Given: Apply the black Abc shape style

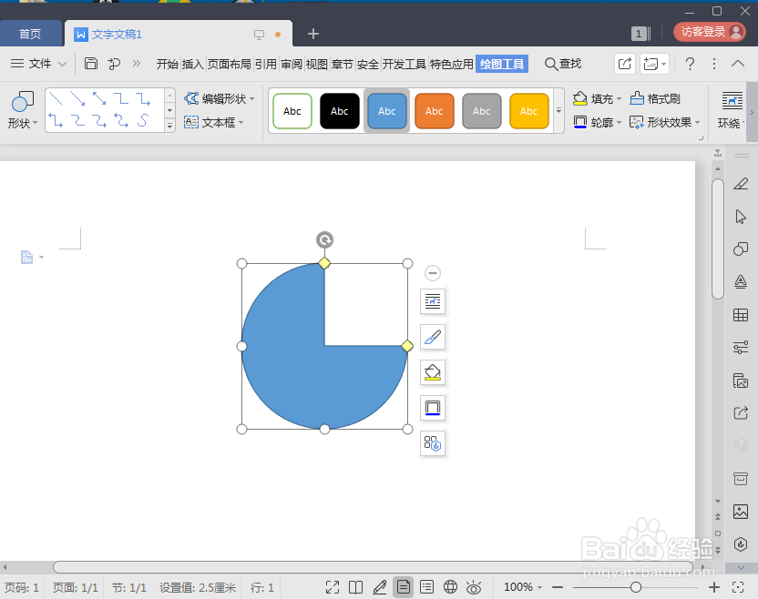Looking at the screenshot, I should point(339,111).
